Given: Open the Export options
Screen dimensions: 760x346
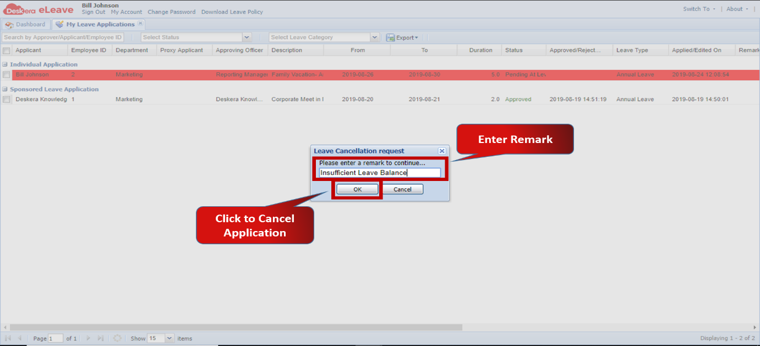Looking at the screenshot, I should [x=403, y=37].
